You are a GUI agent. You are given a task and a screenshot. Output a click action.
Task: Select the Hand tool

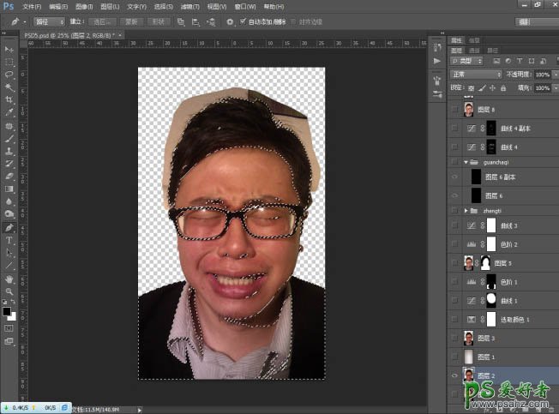coord(9,279)
